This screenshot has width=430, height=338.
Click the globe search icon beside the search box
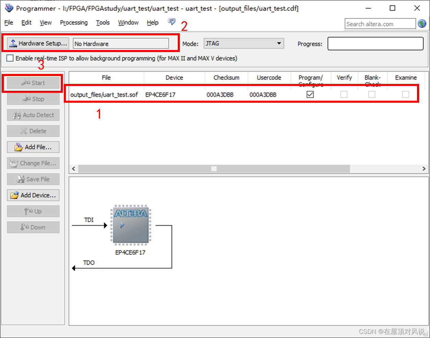tap(422, 23)
